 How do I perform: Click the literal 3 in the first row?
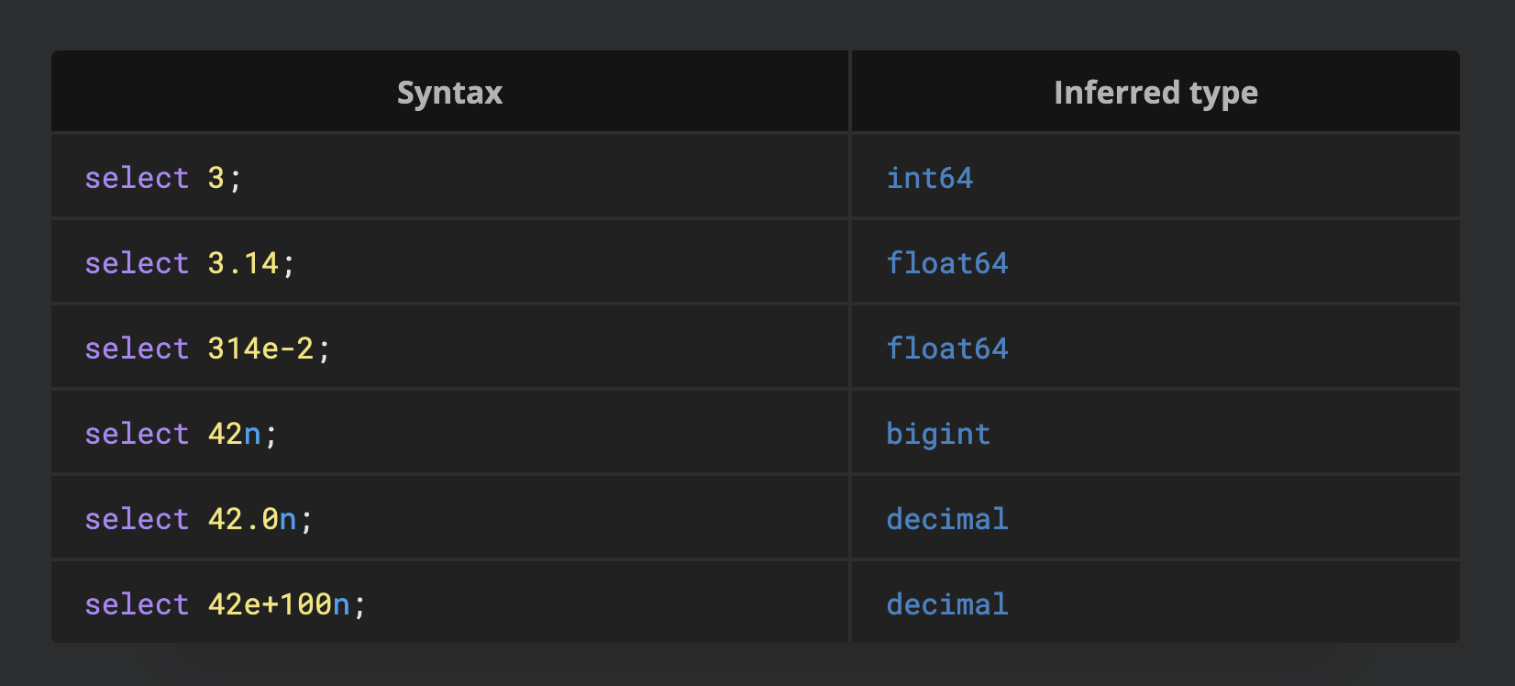(216, 178)
